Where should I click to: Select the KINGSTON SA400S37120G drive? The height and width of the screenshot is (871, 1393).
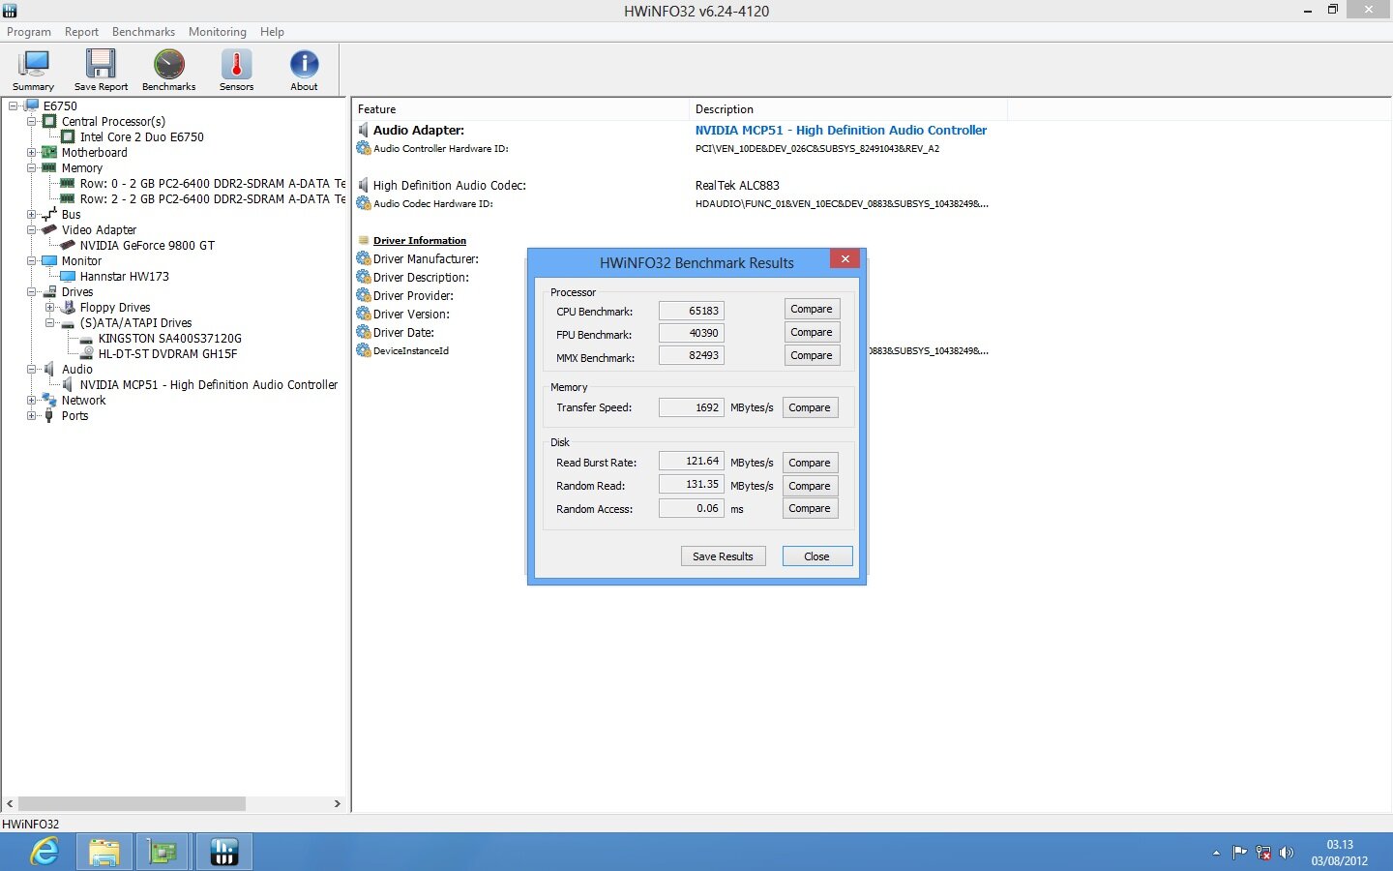(169, 339)
